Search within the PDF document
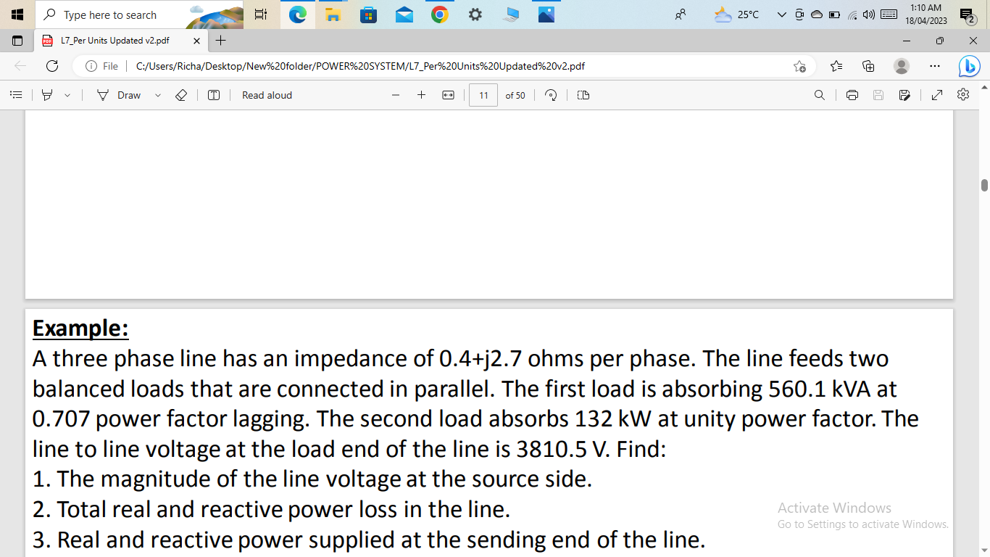The height and width of the screenshot is (557, 990). 819,95
